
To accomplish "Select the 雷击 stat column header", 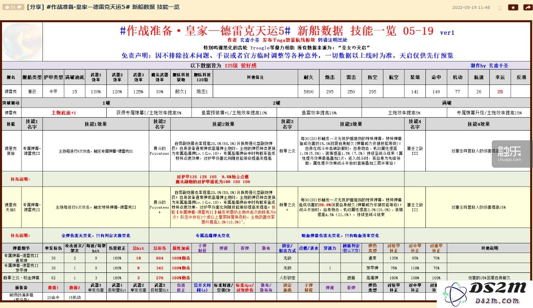I will [351, 77].
